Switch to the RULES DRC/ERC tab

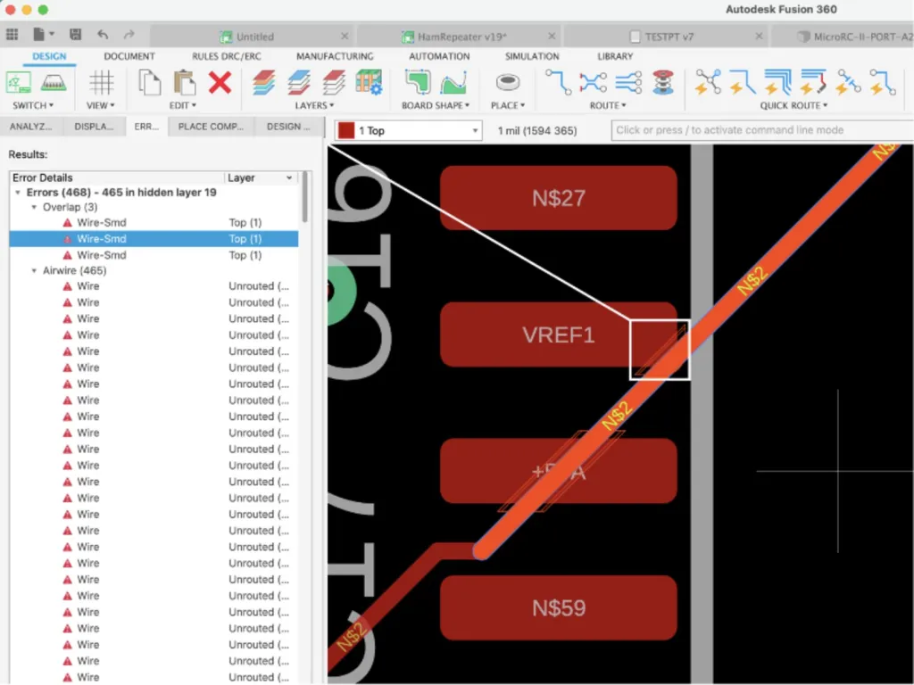coord(227,56)
